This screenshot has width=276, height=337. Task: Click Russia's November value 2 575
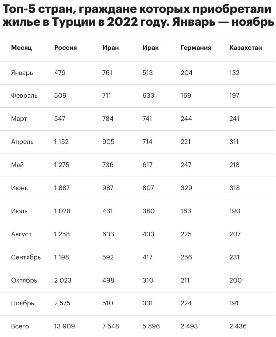(x=62, y=303)
